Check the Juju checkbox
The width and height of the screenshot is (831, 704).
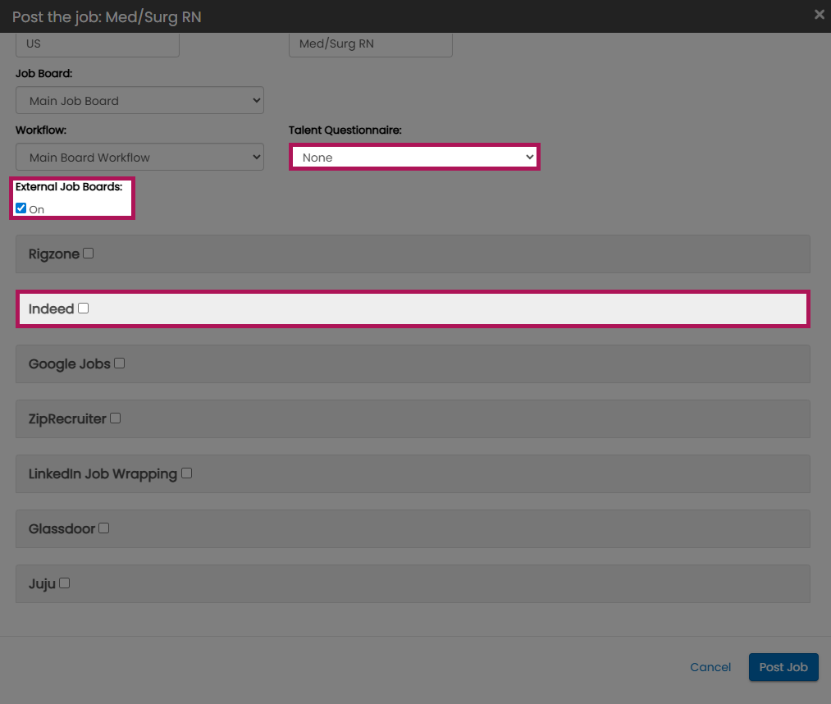pyautogui.click(x=65, y=583)
